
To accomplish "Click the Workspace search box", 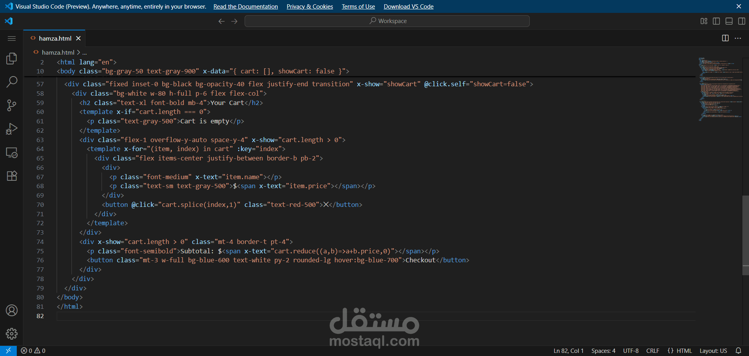I will coord(387,21).
